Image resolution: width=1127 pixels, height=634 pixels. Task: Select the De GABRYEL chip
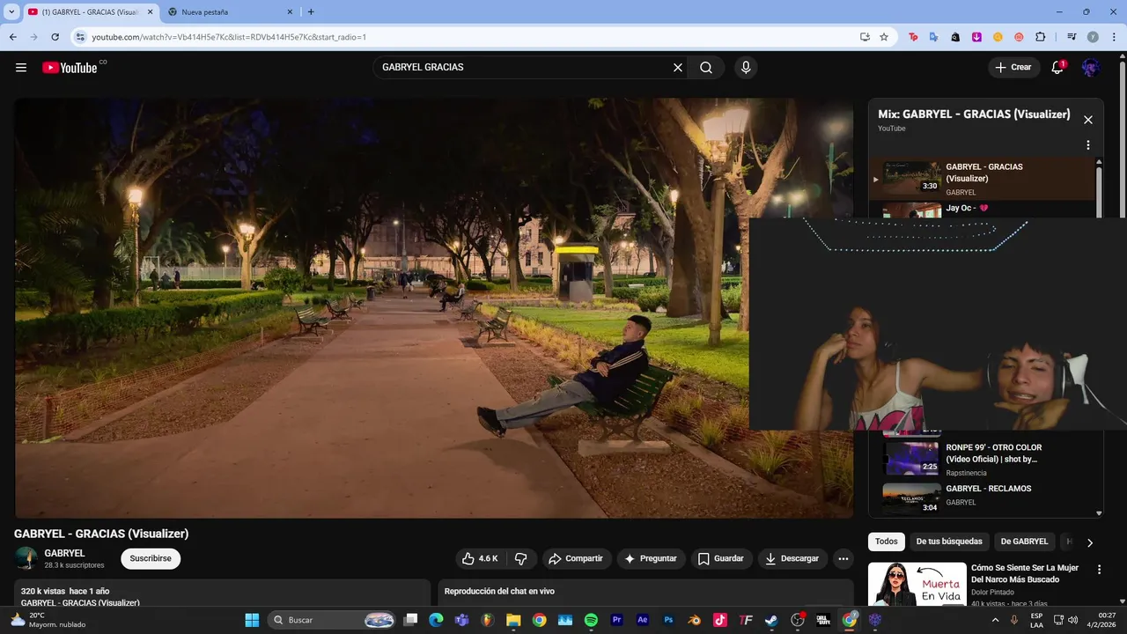coord(1024,542)
